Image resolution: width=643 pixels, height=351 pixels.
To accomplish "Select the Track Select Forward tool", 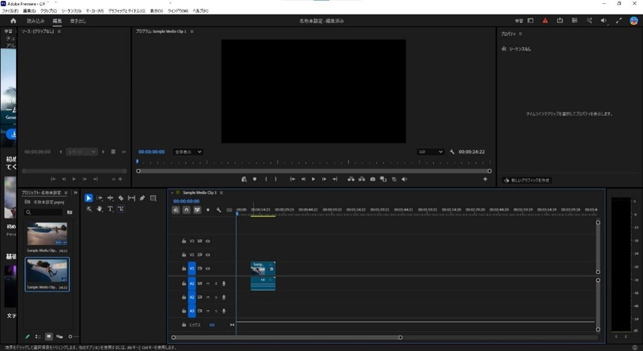I will pos(99,198).
